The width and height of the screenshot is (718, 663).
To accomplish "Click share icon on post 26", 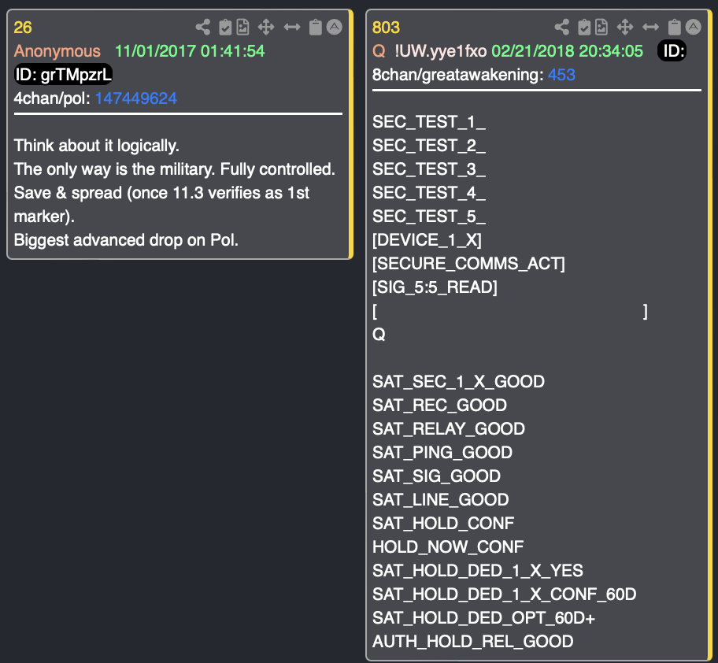I will click(x=203, y=27).
